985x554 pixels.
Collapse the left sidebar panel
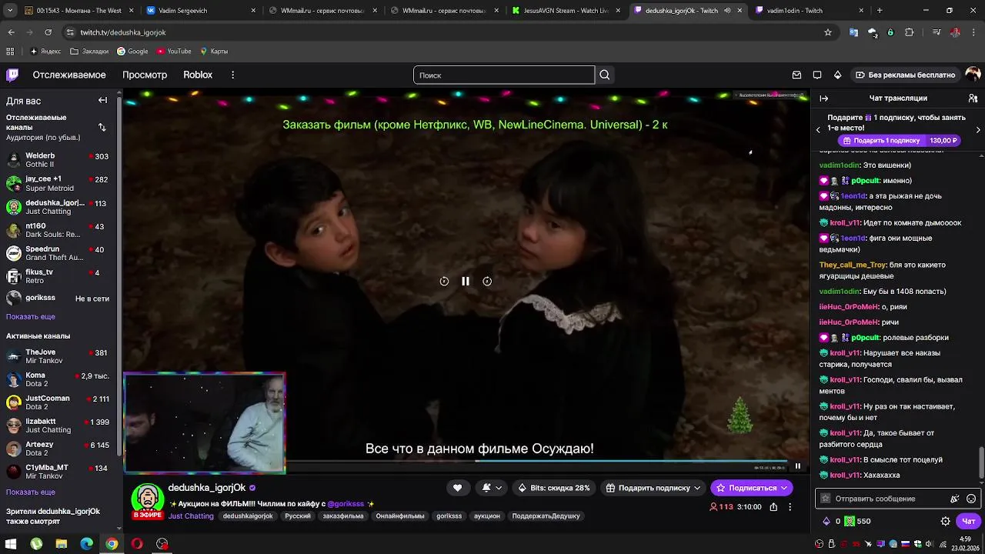(102, 100)
